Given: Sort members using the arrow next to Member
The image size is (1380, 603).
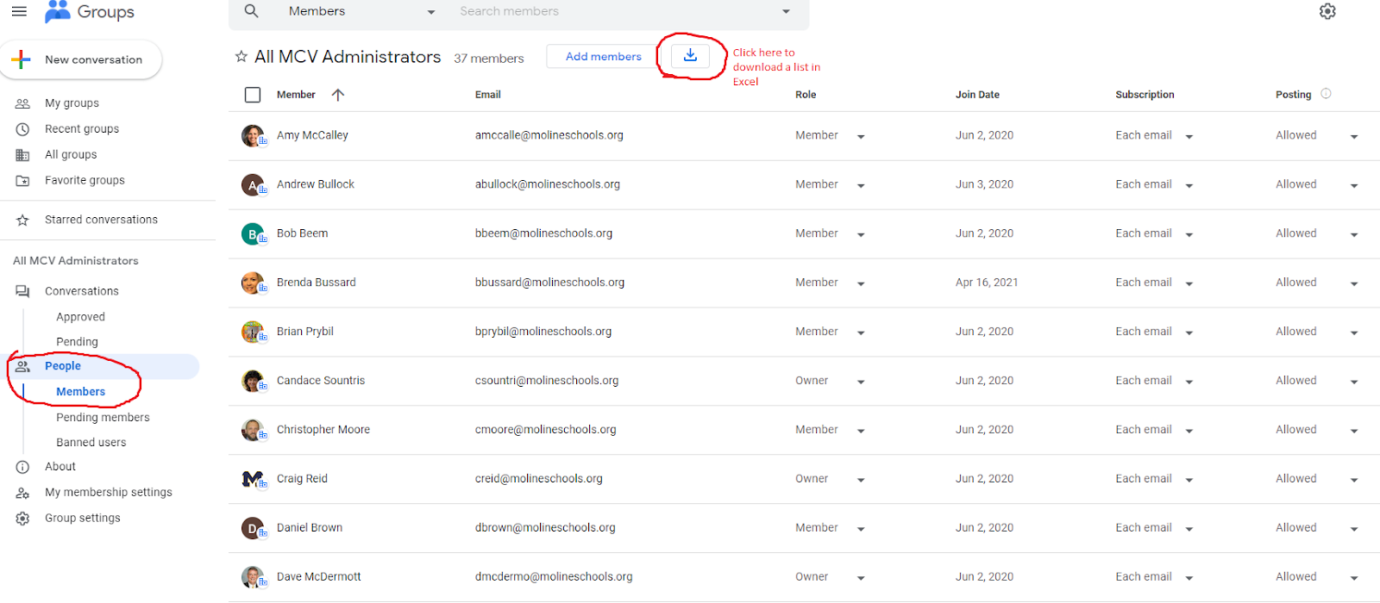Looking at the screenshot, I should pos(338,95).
